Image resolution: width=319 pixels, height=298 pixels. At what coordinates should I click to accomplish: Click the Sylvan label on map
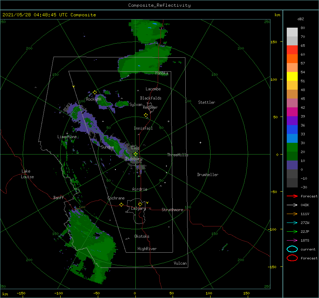coord(136,105)
